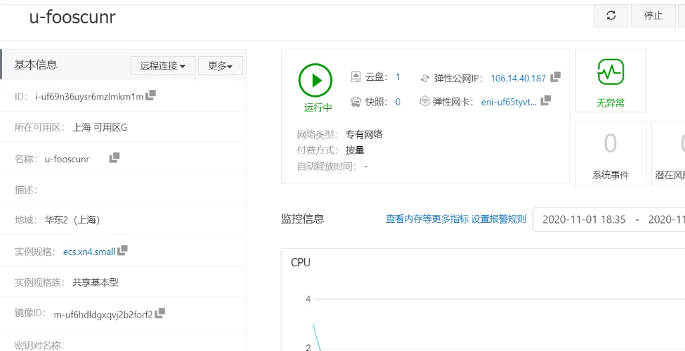Select the 基本信息 section header
This screenshot has height=351, width=685.
pyautogui.click(x=36, y=65)
